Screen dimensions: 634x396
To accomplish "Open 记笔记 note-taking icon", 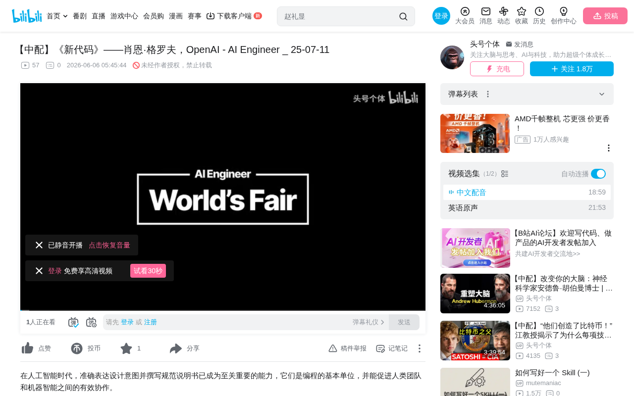I will coord(380,348).
